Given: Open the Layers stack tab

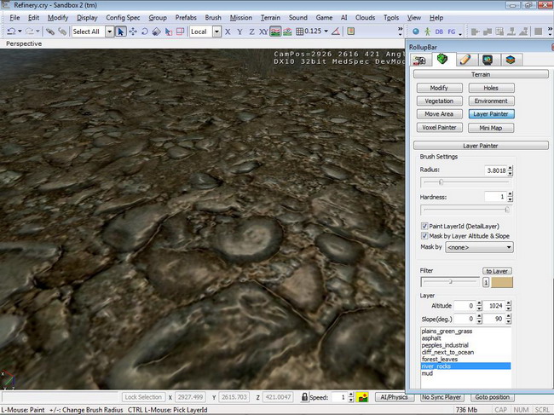Looking at the screenshot, I should click(511, 60).
